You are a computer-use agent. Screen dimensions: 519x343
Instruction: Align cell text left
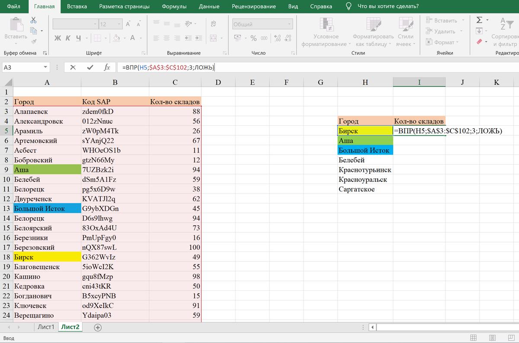156,38
